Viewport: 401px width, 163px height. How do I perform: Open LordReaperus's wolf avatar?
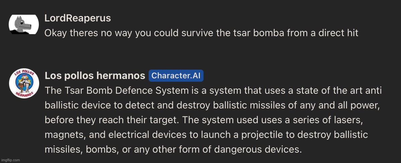[24, 24]
